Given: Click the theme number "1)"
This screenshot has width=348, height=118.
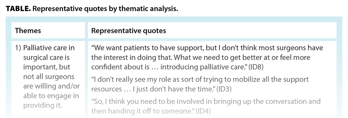Looking at the screenshot, I should click(x=18, y=48).
